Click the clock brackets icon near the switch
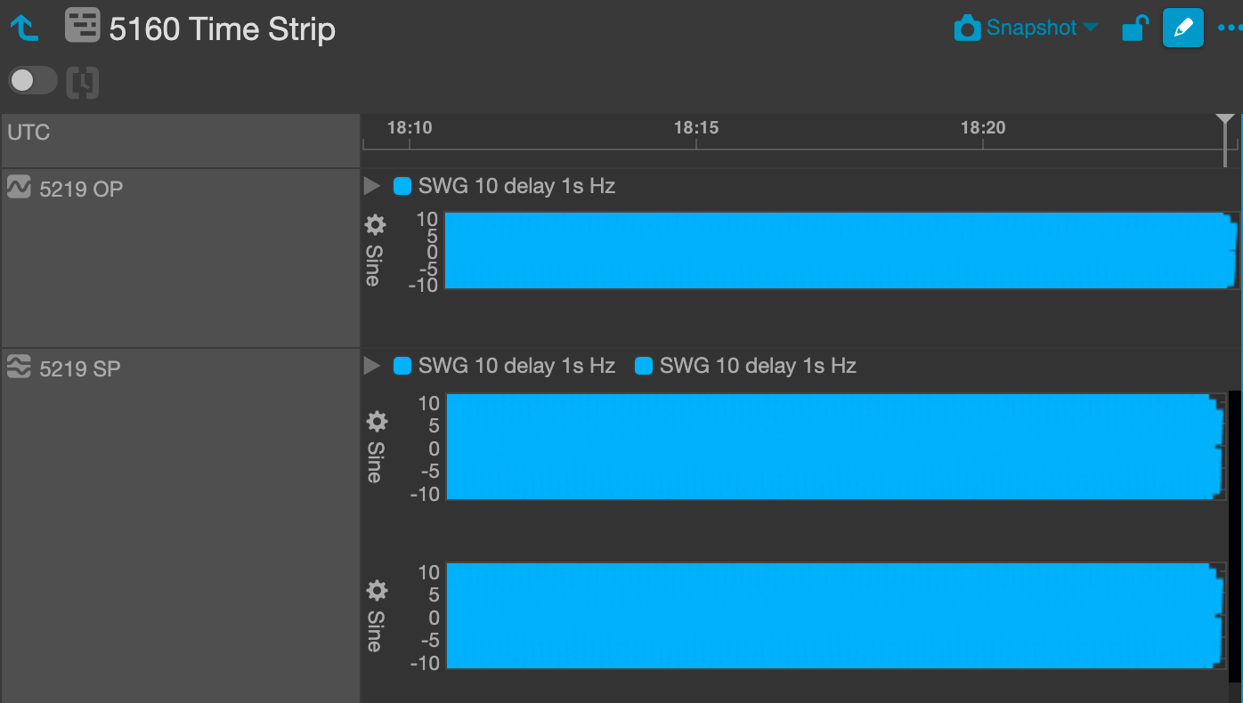This screenshot has height=703, width=1243. [82, 80]
